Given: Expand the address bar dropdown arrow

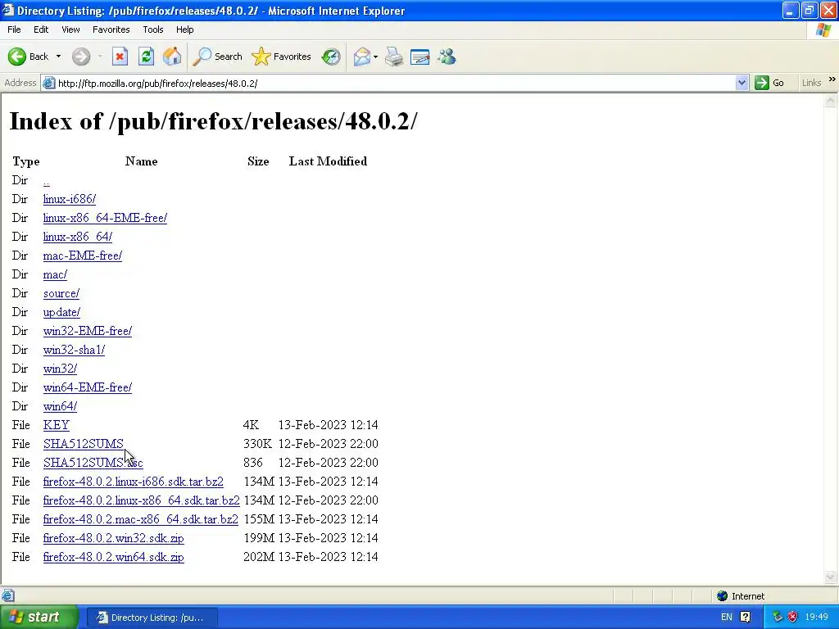Looking at the screenshot, I should click(741, 83).
